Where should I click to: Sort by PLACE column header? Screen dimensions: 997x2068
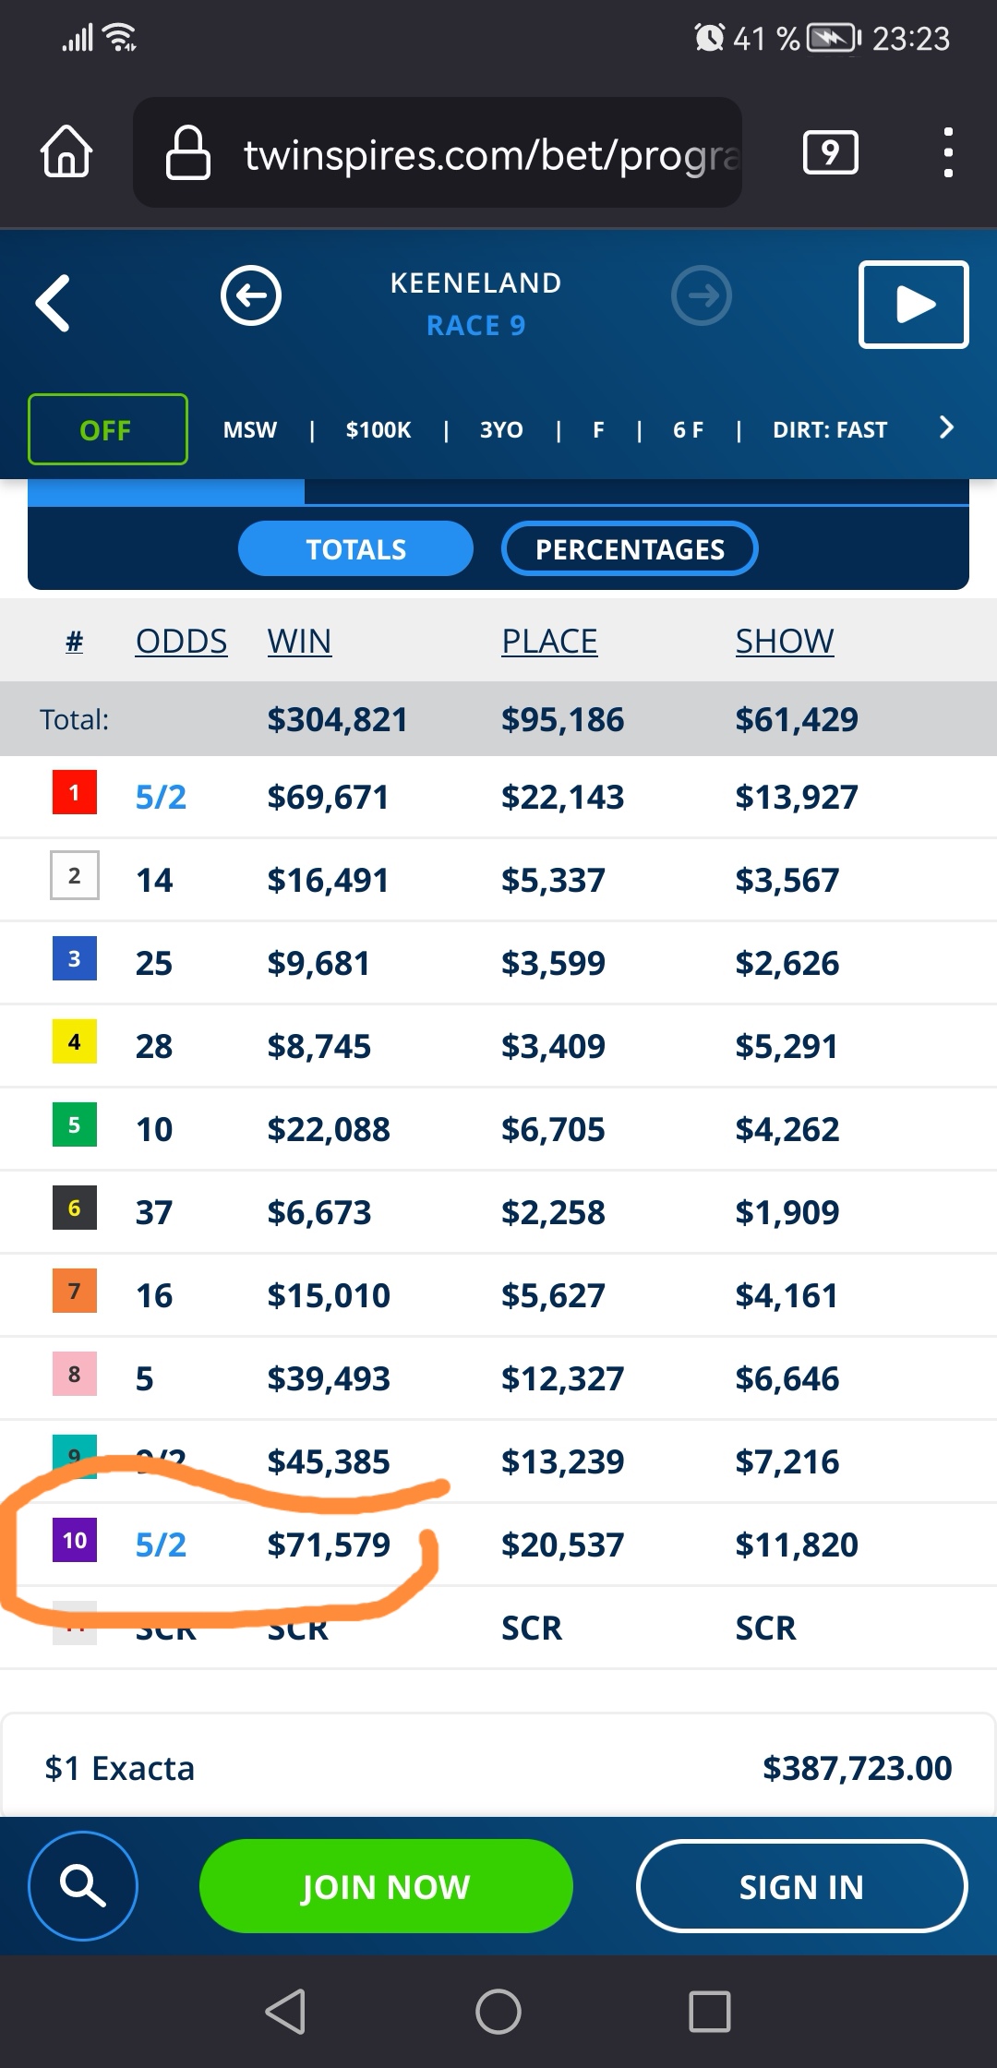pyautogui.click(x=549, y=641)
